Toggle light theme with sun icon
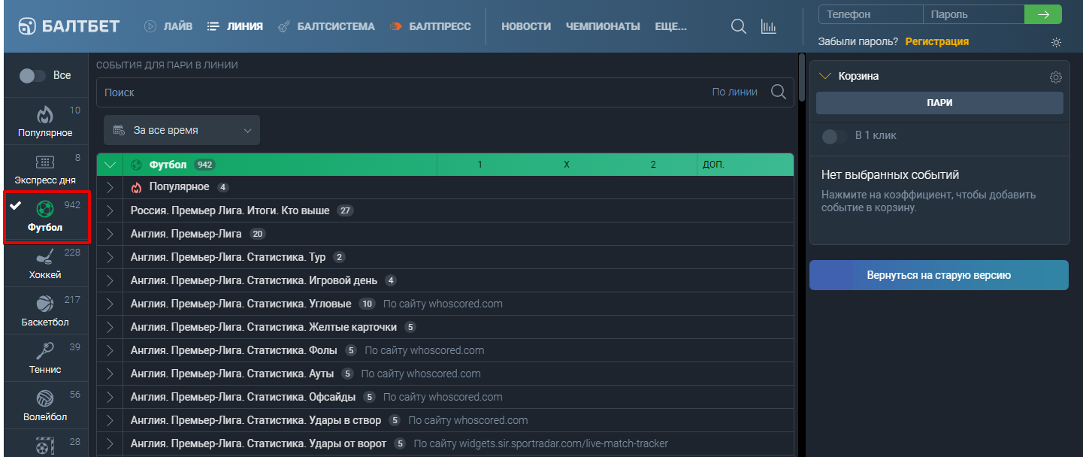The image size is (1083, 457). tap(1056, 42)
